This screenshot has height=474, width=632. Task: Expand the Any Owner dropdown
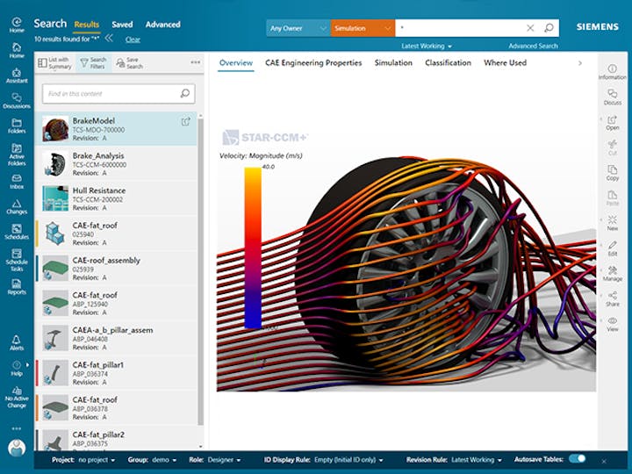coord(298,28)
